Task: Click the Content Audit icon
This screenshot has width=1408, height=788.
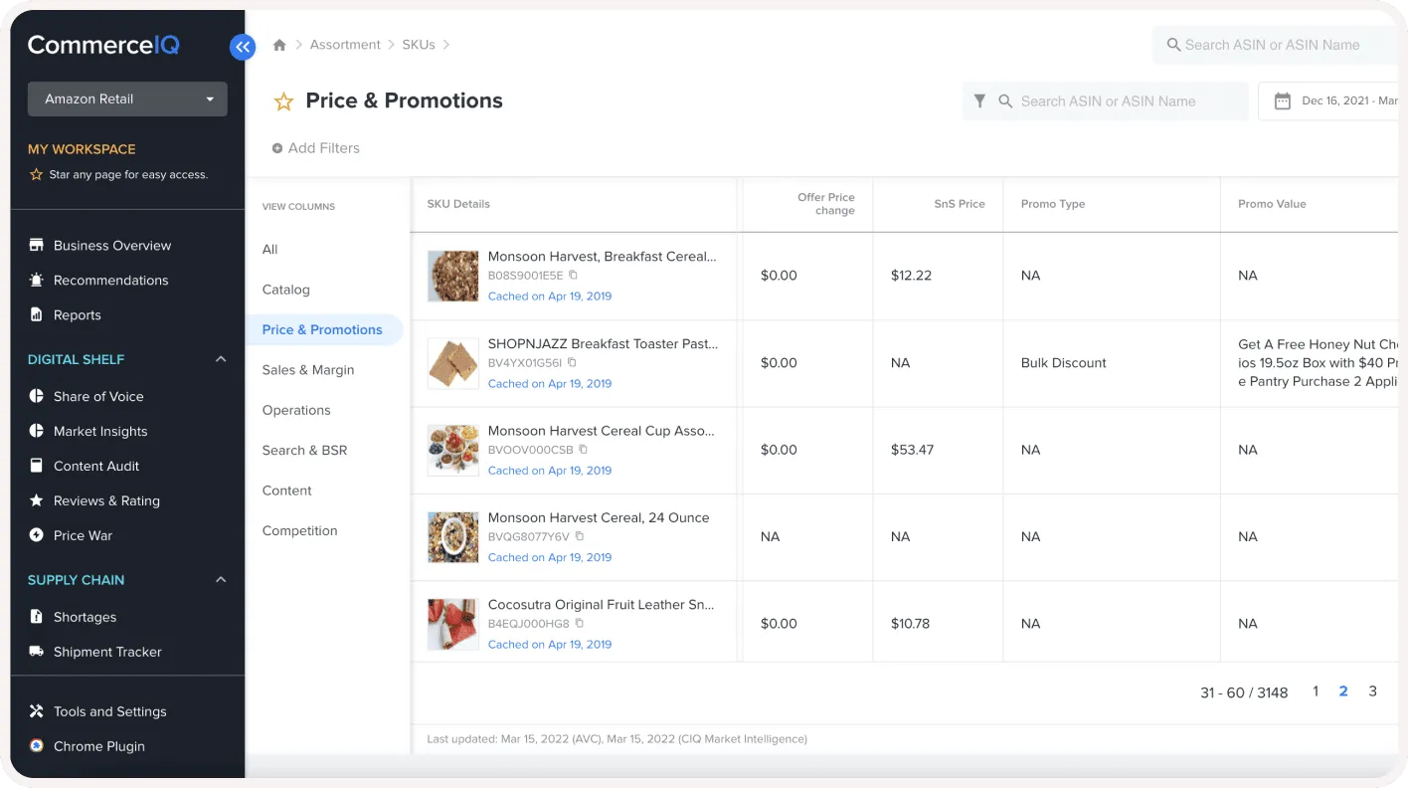Action: pyautogui.click(x=37, y=466)
